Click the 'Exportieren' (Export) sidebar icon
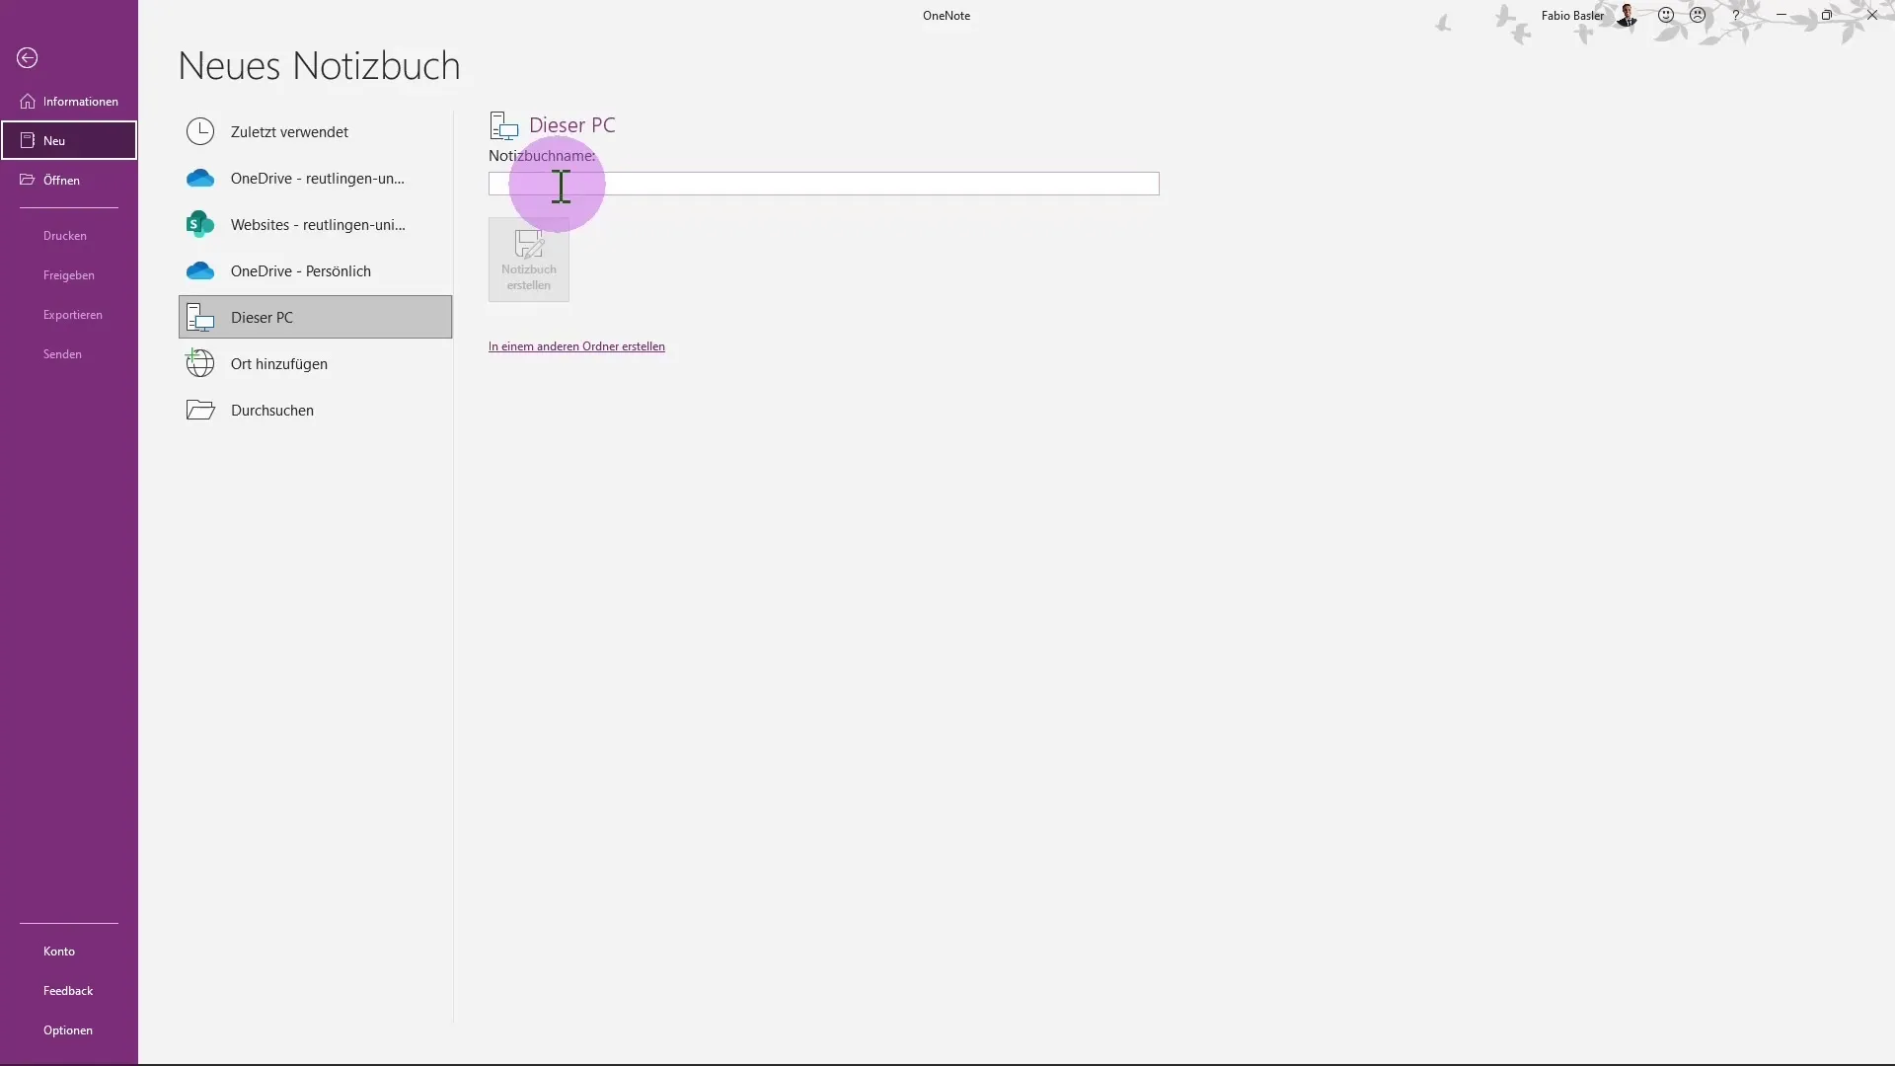1895x1066 pixels. (x=72, y=314)
